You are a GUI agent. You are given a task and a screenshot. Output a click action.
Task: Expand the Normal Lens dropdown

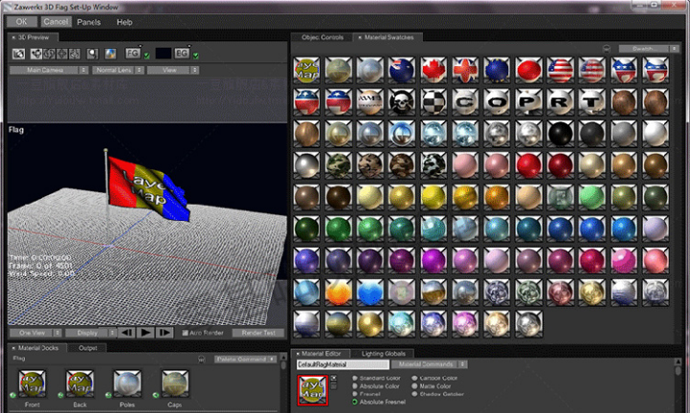[117, 70]
